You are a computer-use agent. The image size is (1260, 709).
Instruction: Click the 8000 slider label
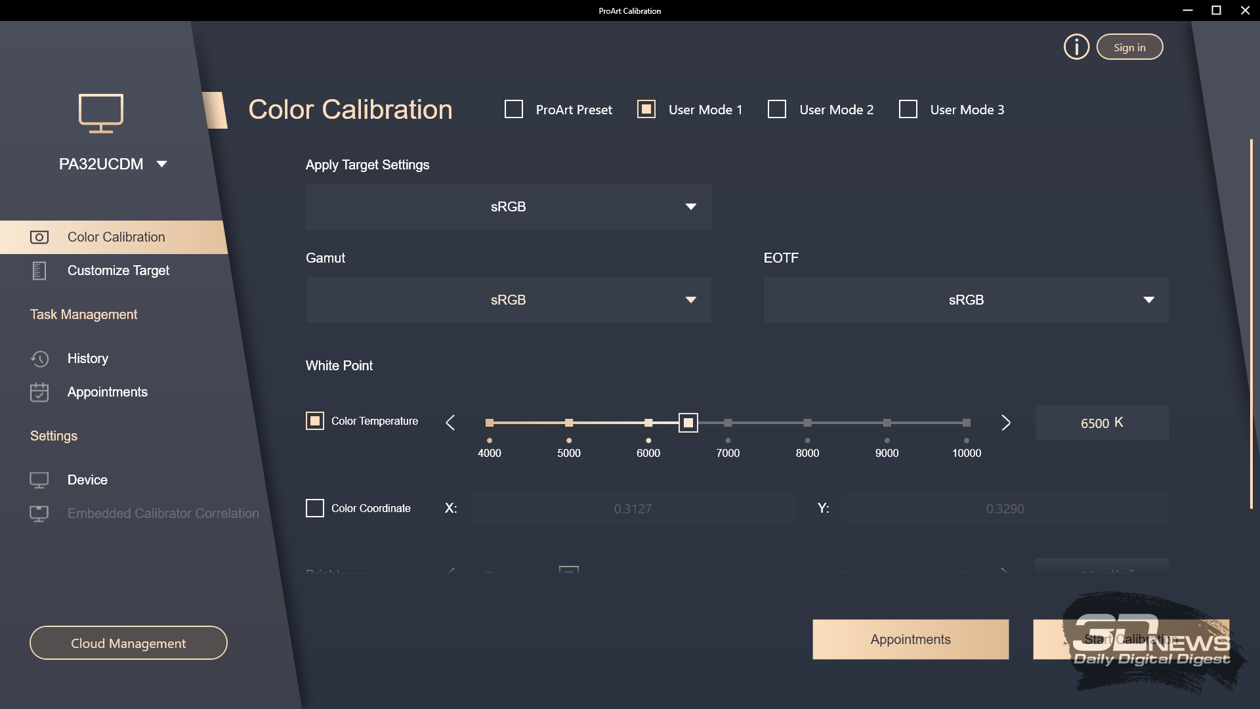[807, 453]
